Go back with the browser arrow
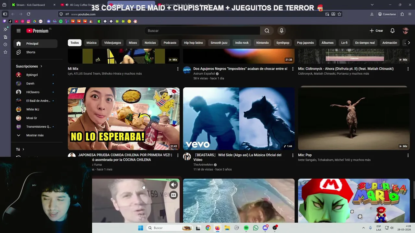 13,14
